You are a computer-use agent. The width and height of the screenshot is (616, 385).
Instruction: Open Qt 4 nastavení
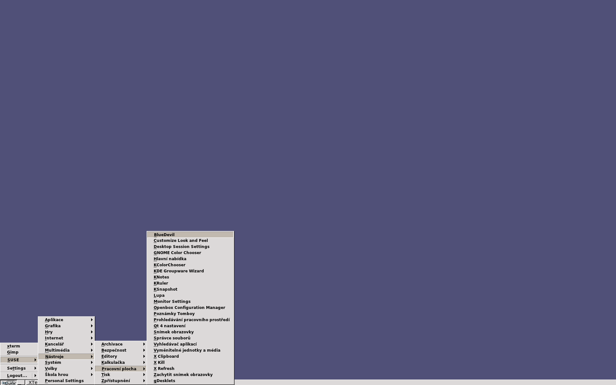[190, 326]
